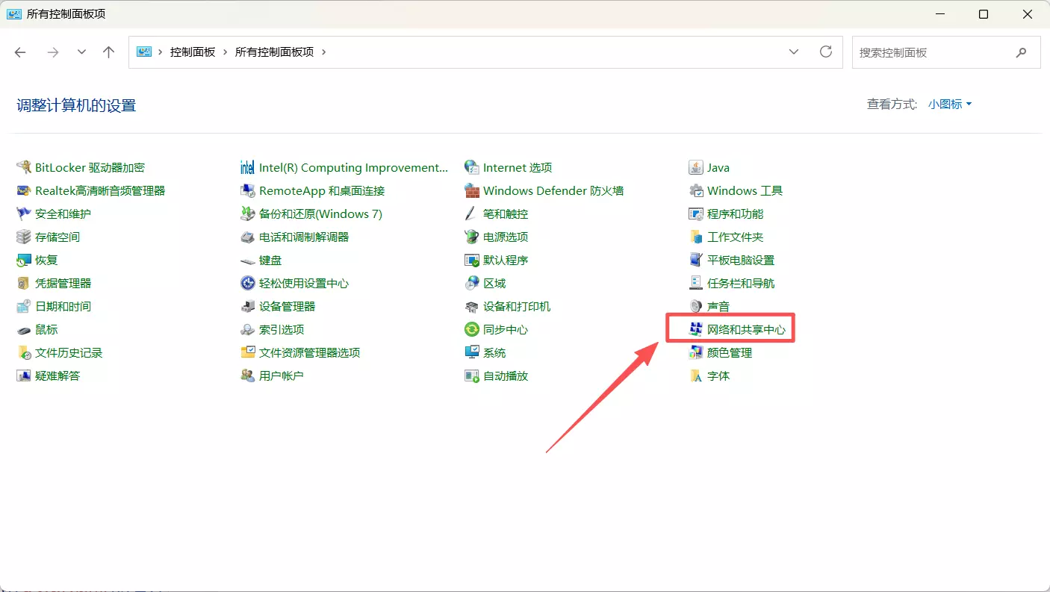
Task: Click the 用户帐户 icon
Action: pyautogui.click(x=247, y=376)
